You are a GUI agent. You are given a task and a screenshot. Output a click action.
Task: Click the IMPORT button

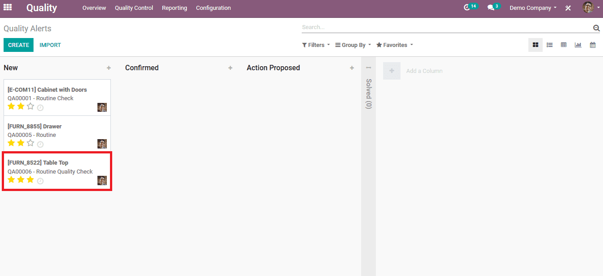[x=50, y=45]
